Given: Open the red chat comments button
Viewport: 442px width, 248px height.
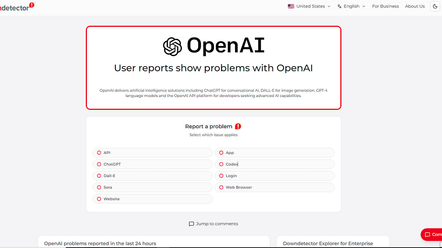Looking at the screenshot, I should point(432,234).
